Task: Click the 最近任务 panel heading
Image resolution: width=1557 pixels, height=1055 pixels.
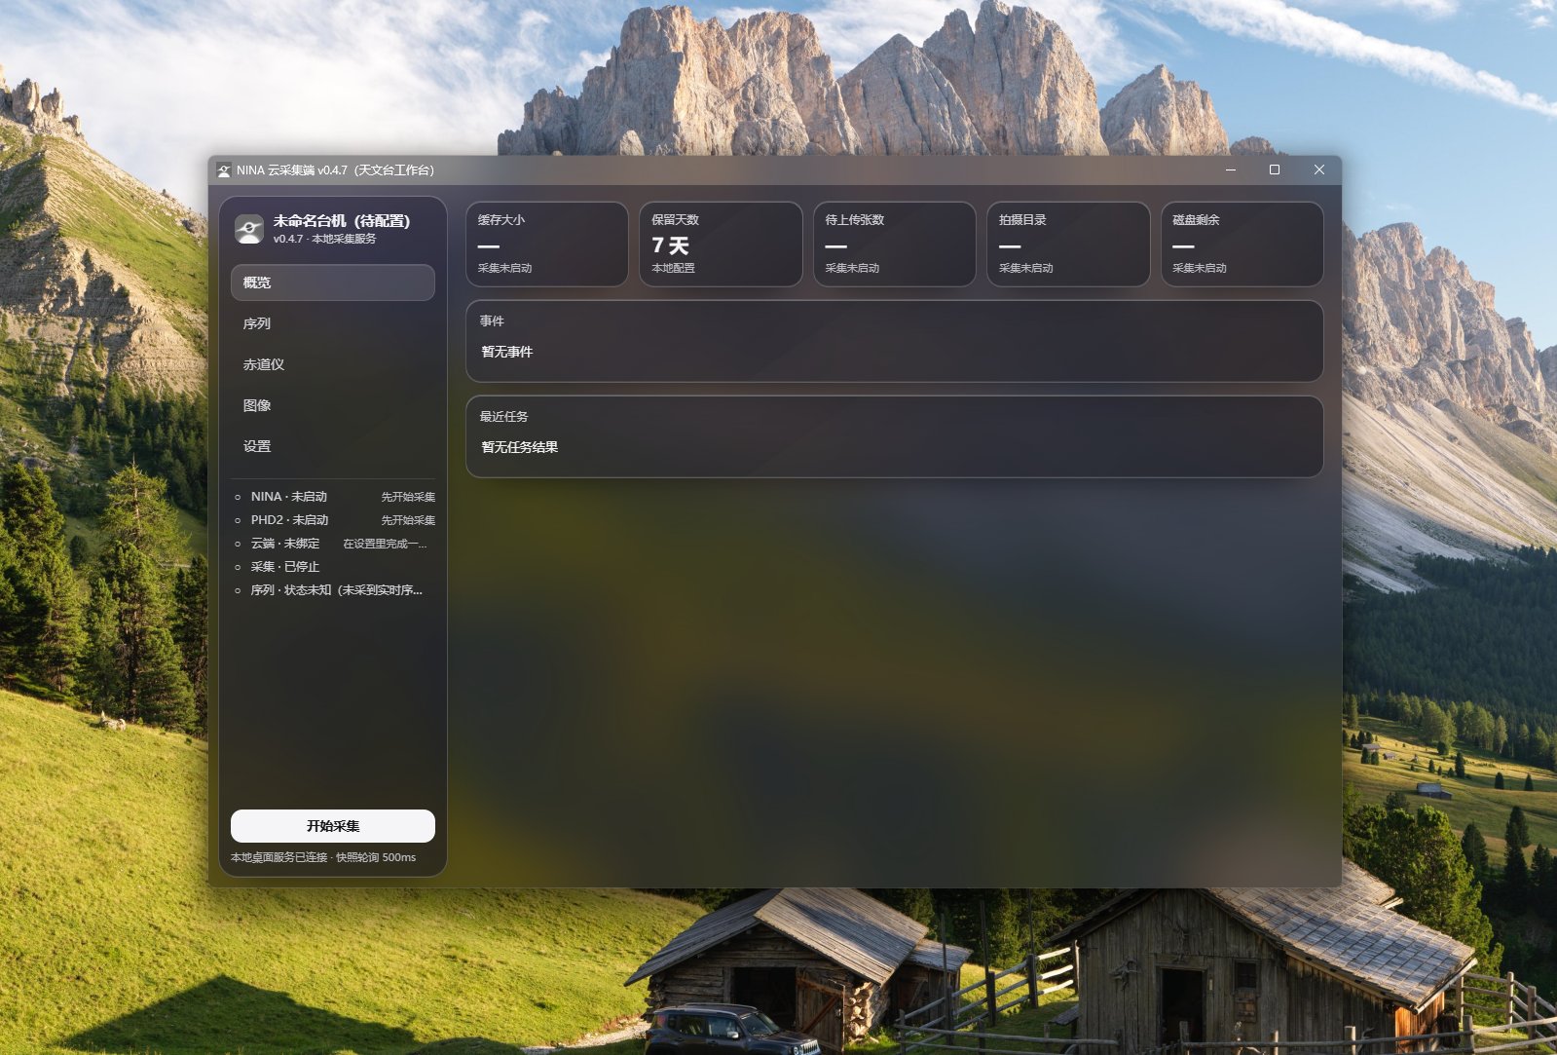Action: pos(503,417)
